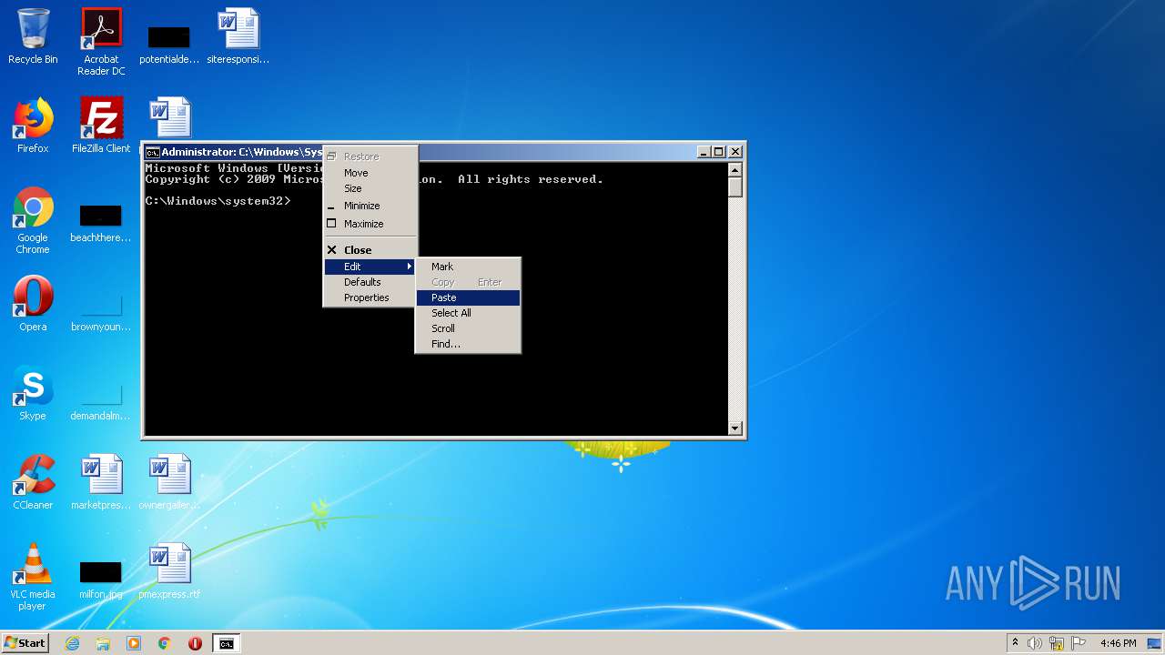The image size is (1165, 655).
Task: Open Internet Explorer from the taskbar
Action: [72, 643]
